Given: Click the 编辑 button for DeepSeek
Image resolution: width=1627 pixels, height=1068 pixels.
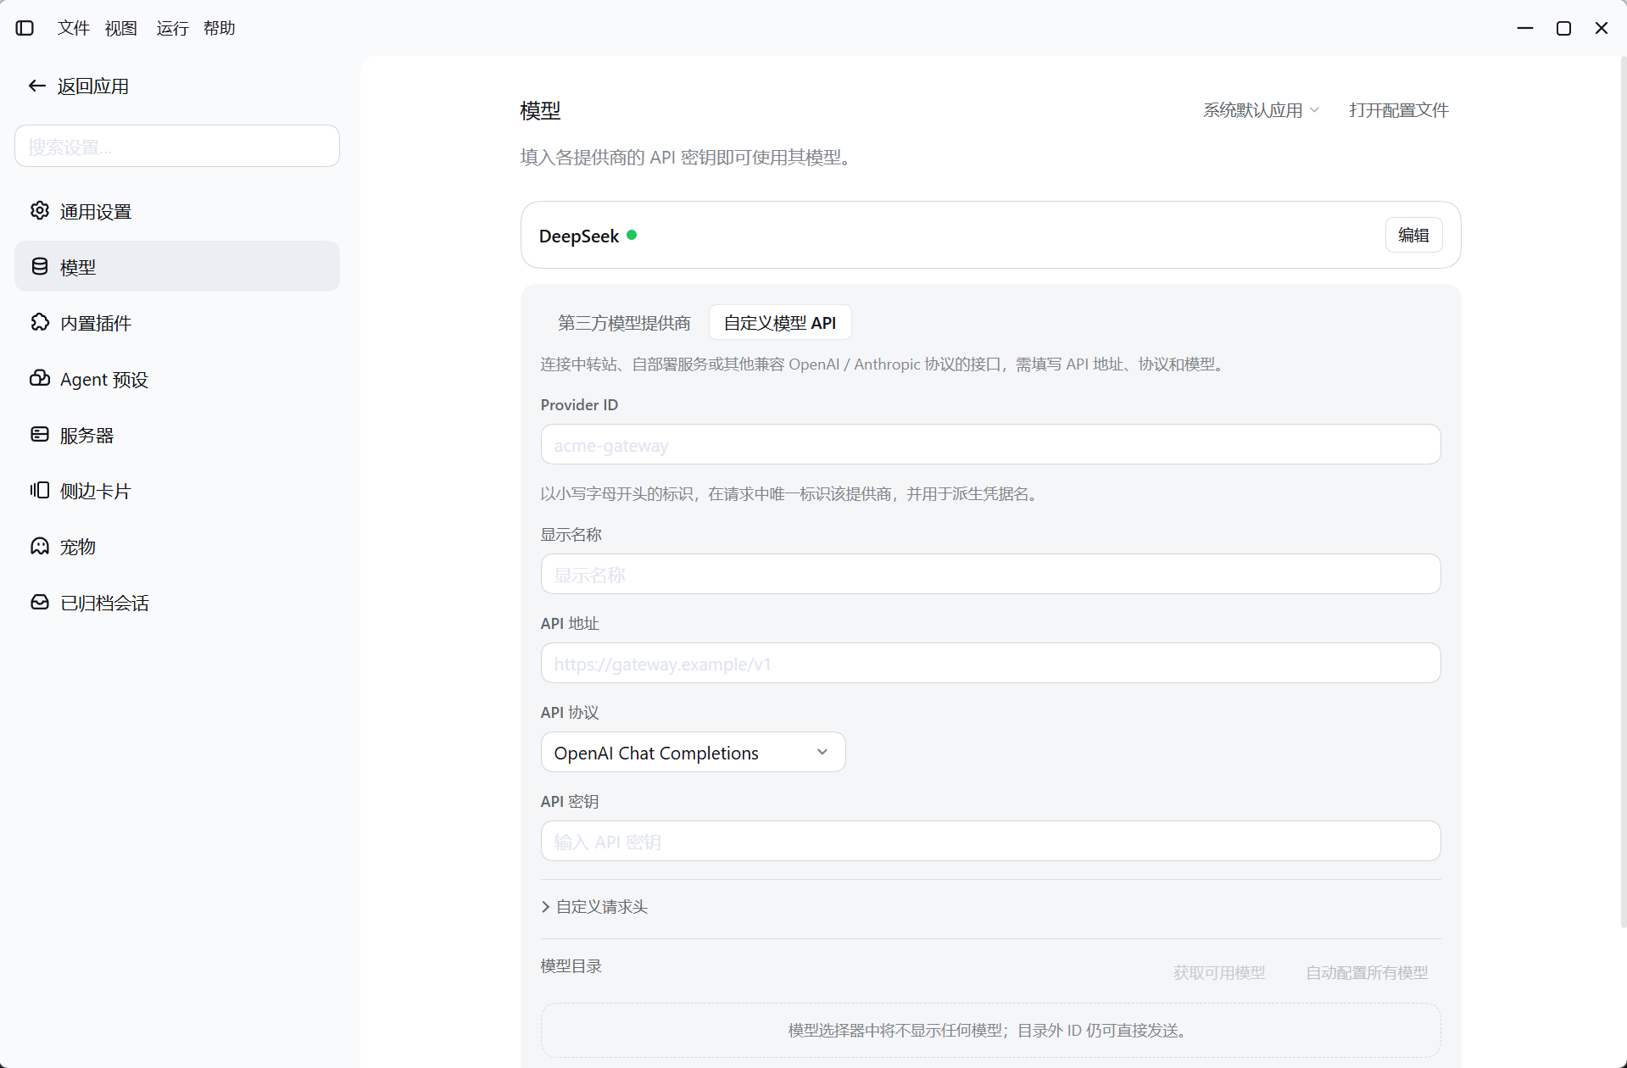Looking at the screenshot, I should coord(1413,235).
